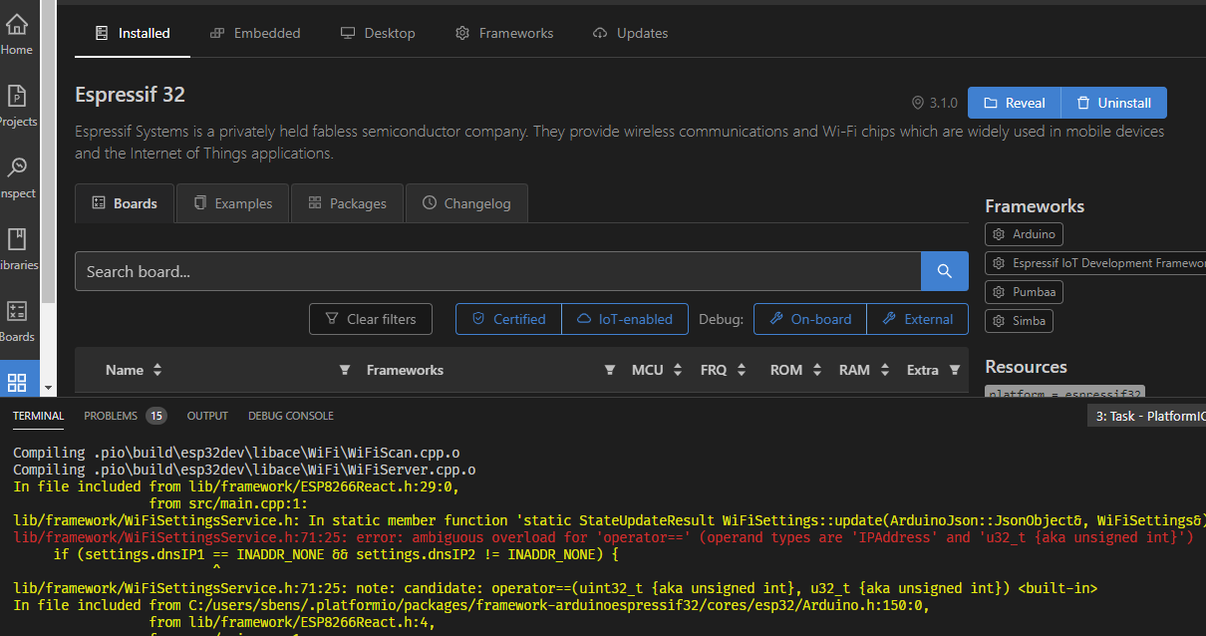Click the sidebar scroll down arrow

(x=47, y=387)
